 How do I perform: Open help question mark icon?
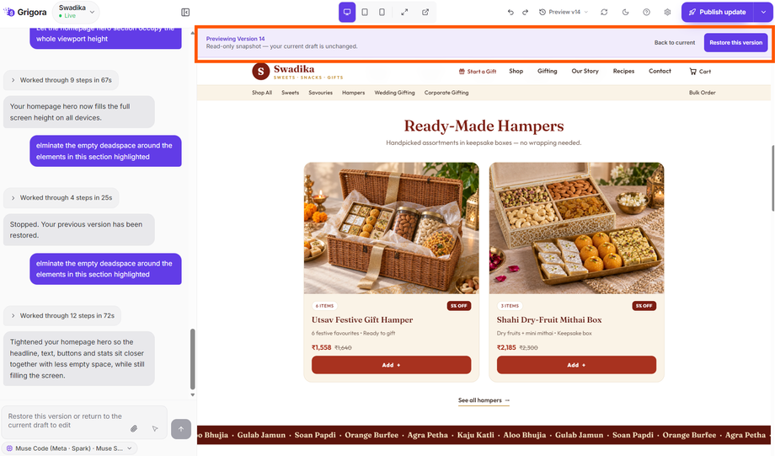point(646,13)
